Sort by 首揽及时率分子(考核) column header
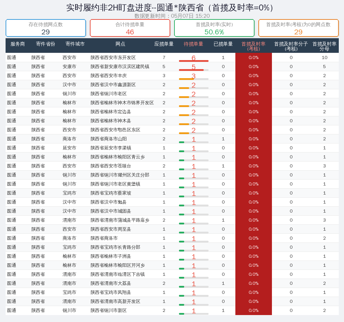 pyautogui.click(x=291, y=46)
